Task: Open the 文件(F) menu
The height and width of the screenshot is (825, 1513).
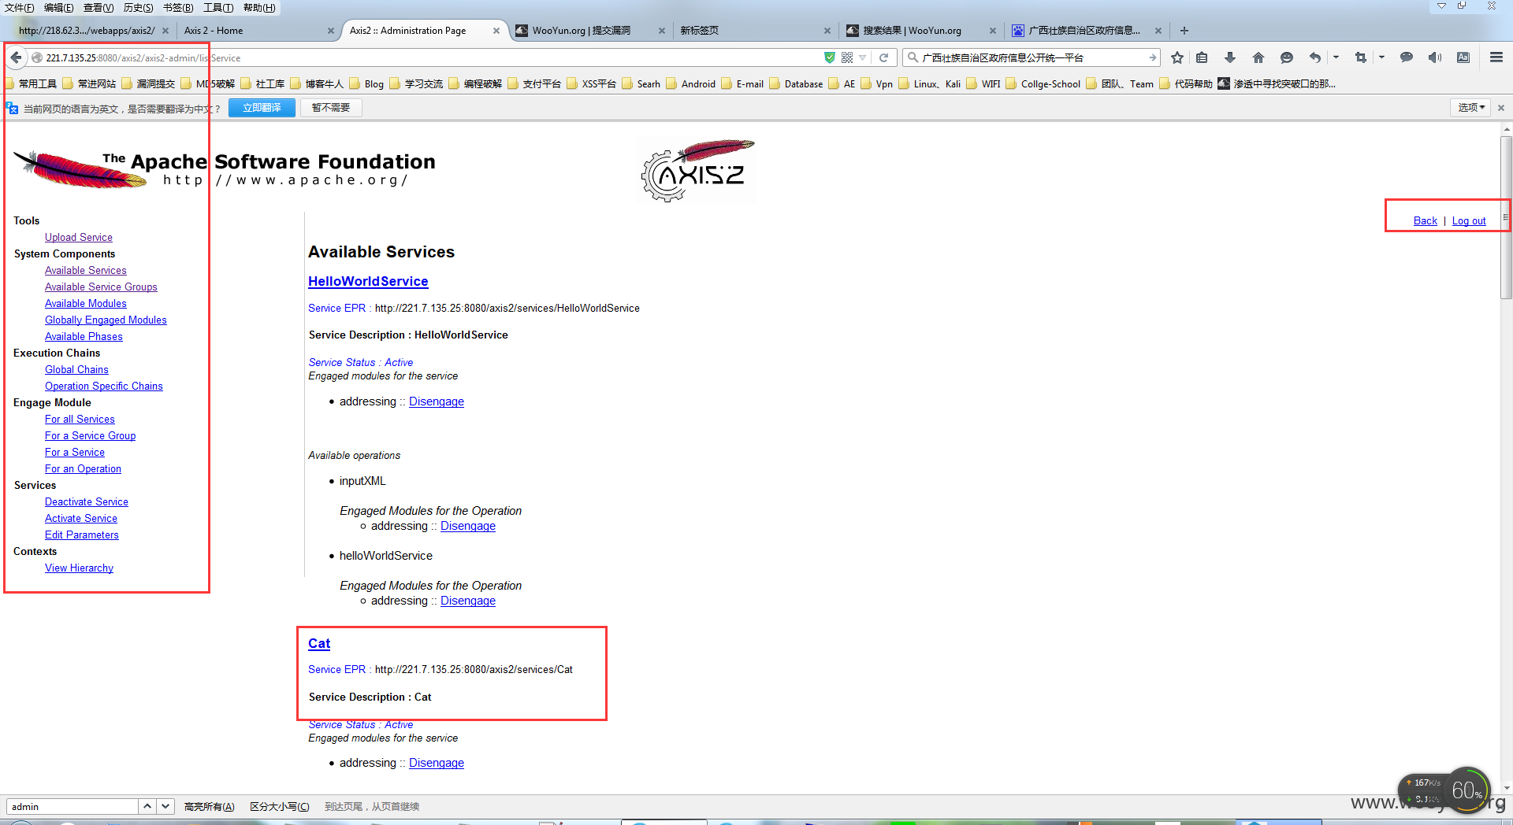Action: [x=20, y=7]
